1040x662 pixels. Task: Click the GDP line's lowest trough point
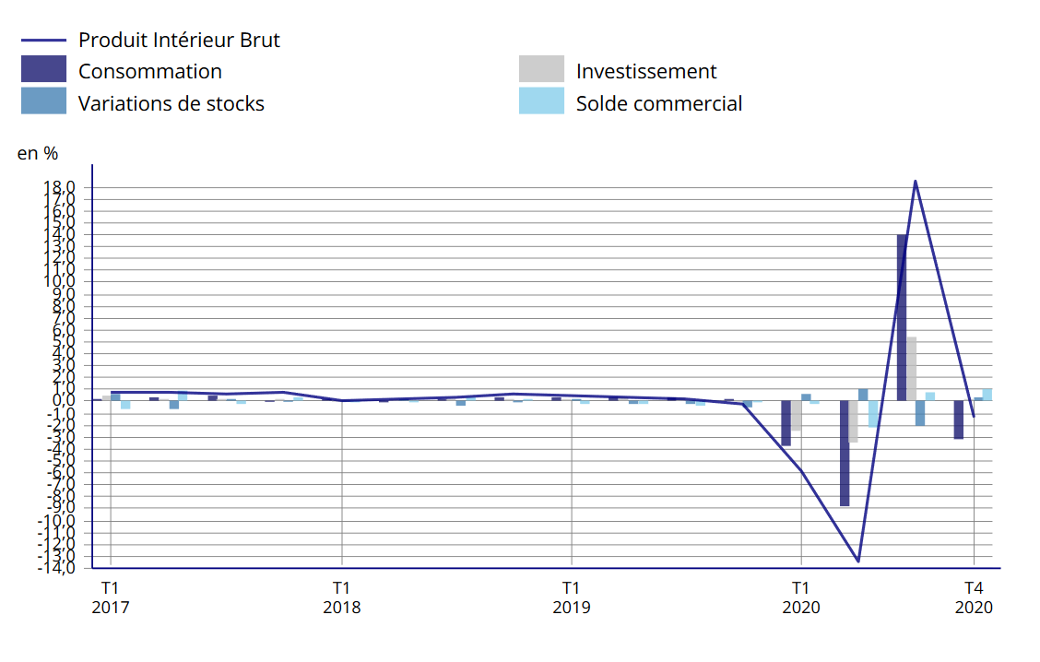pos(858,561)
